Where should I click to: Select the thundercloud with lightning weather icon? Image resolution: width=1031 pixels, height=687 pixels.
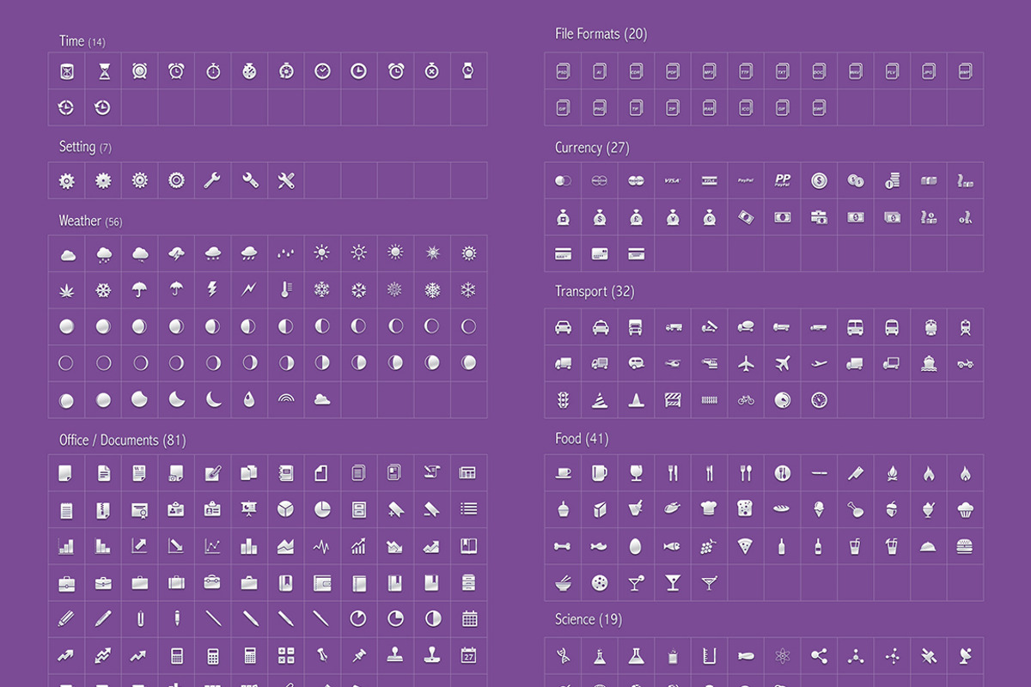point(176,253)
